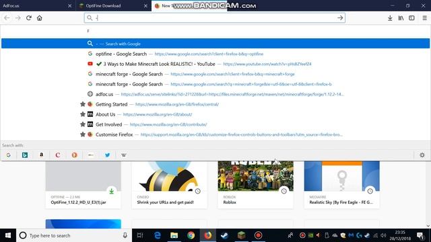Open minecraft forge suggestion with client=firefox-b&q URL
Image resolution: width=431 pixels, height=242 pixels.
(x=215, y=74)
